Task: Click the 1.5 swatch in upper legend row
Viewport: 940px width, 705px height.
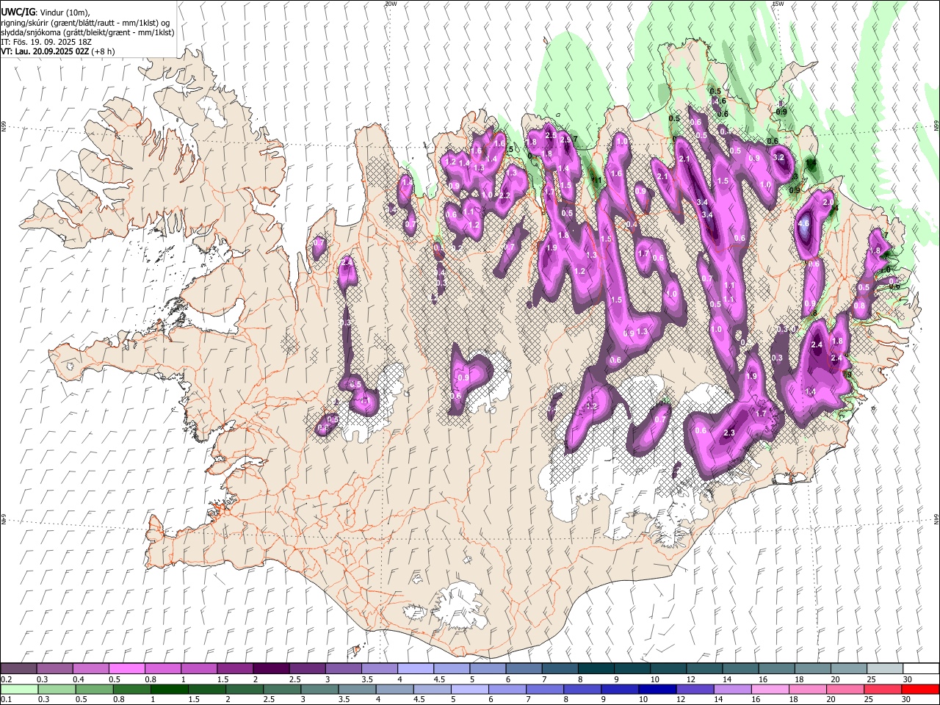Action: pyautogui.click(x=234, y=668)
